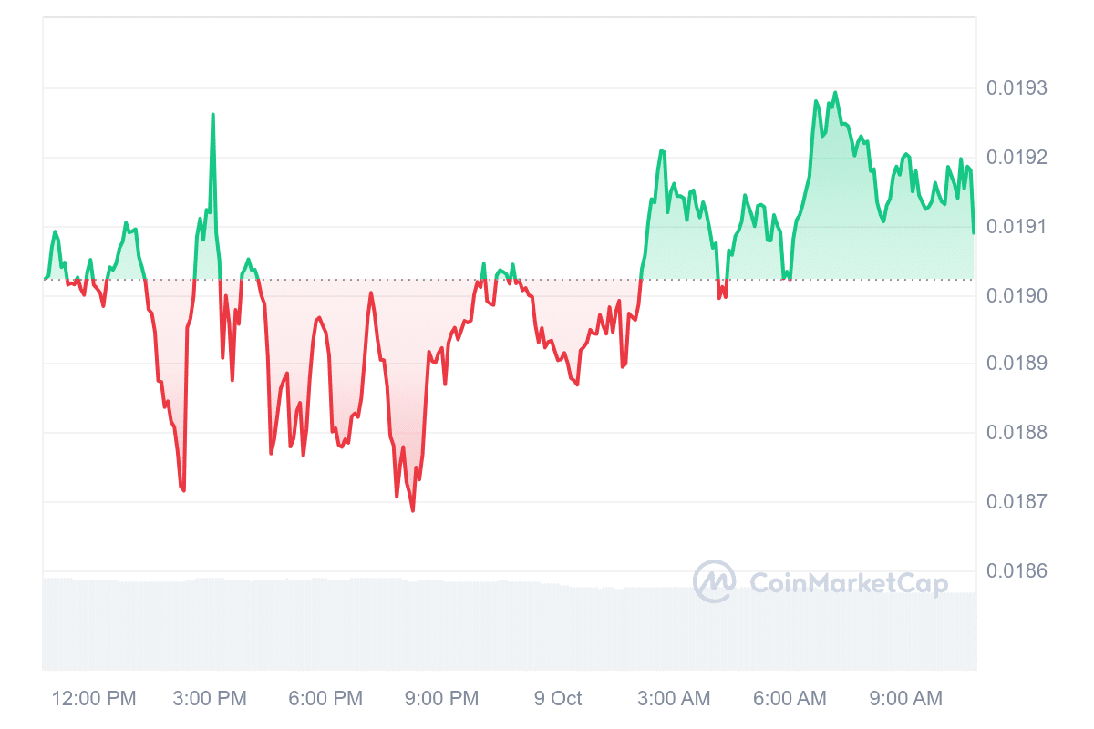Click the 9 Oct date label
1094x729 pixels.
coord(557,699)
